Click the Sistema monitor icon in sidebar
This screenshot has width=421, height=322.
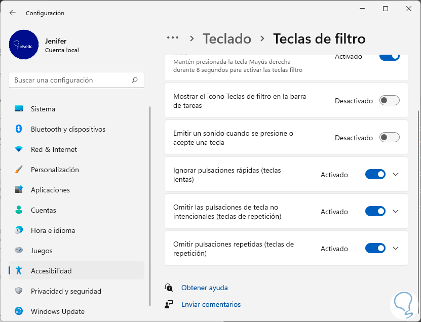(19, 109)
